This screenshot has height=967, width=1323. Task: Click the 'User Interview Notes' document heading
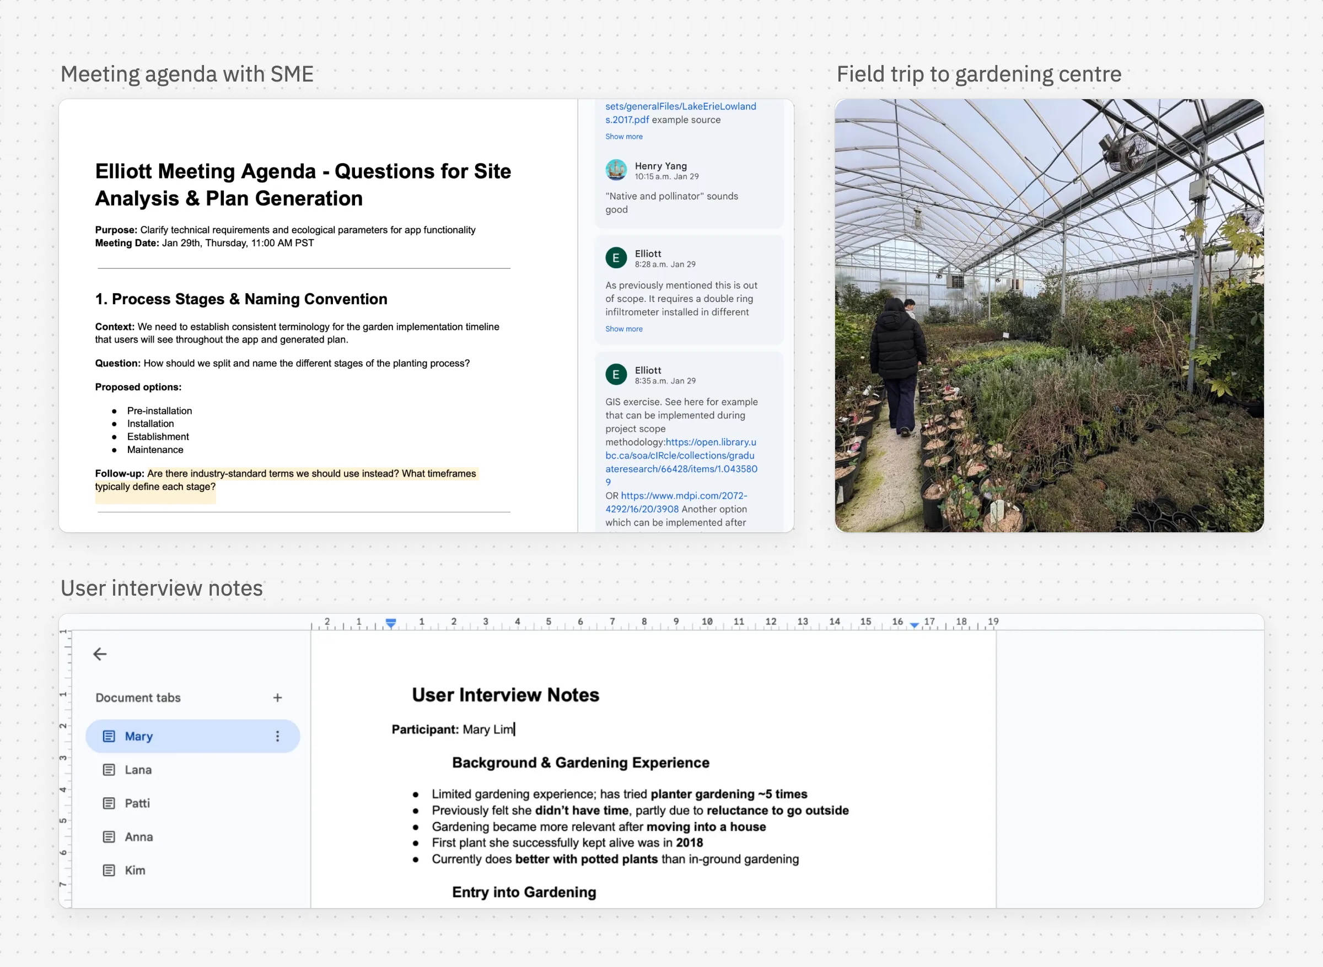(x=505, y=695)
